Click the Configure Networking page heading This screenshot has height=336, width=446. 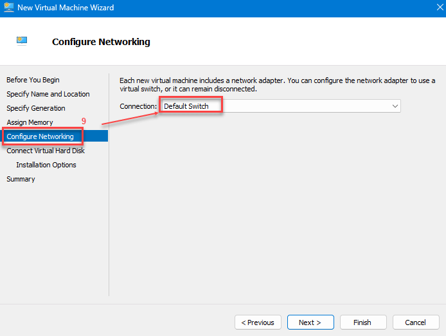coord(101,42)
